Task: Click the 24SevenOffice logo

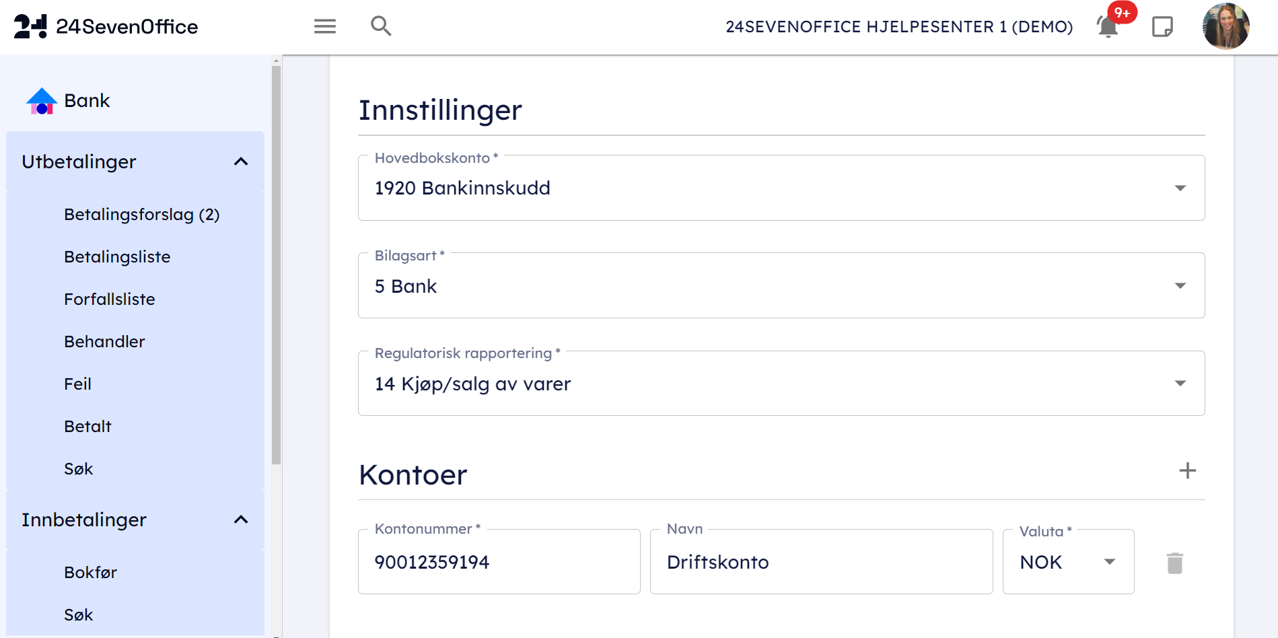Action: coord(106,26)
